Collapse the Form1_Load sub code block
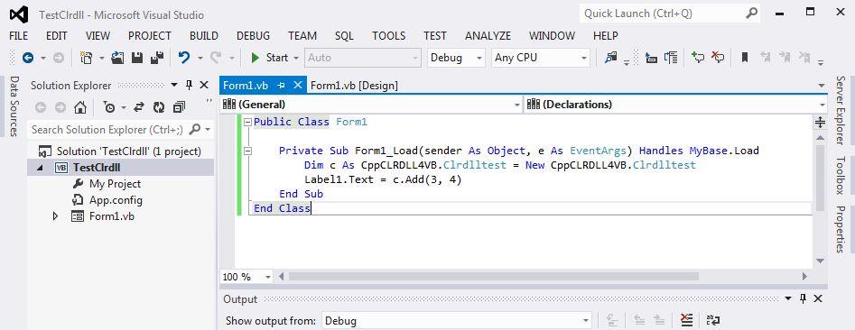The height and width of the screenshot is (330, 855). (248, 151)
